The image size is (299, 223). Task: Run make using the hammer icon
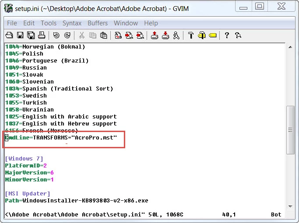191,35
